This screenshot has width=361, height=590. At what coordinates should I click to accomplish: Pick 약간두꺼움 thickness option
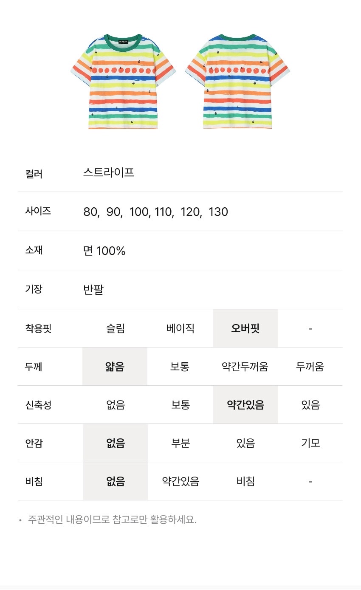click(245, 367)
